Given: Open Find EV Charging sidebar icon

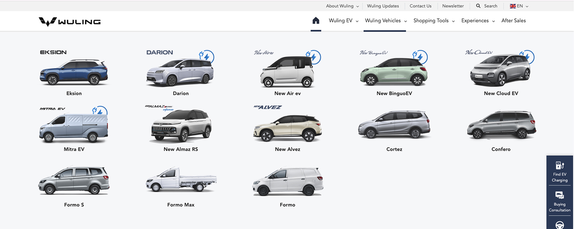Looking at the screenshot, I should 559,166.
